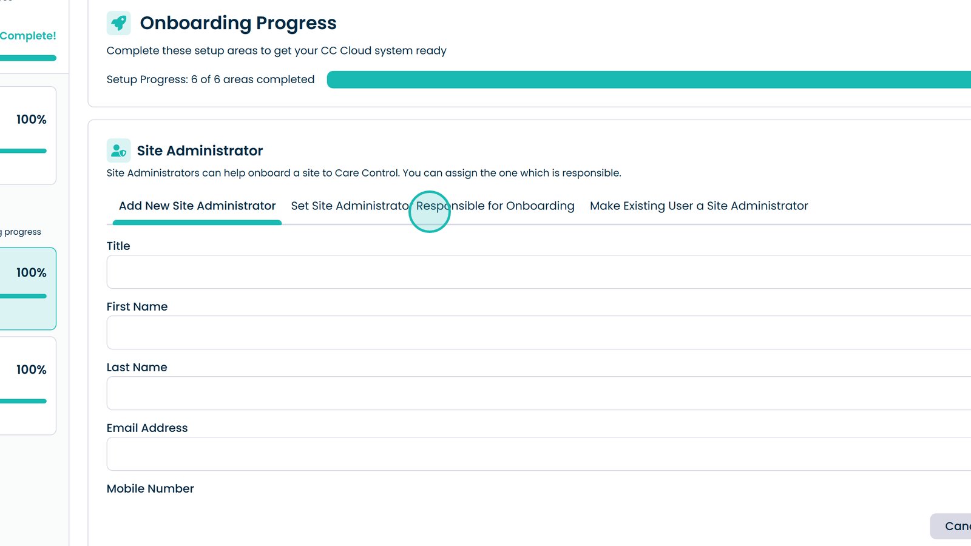Click the rocket icon beside Onboarding Progress
The width and height of the screenshot is (971, 546).
click(118, 23)
